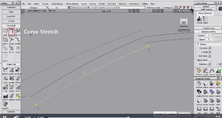Select the brk inf curve tool
The height and width of the screenshot is (118, 222).
[x=18, y=32]
